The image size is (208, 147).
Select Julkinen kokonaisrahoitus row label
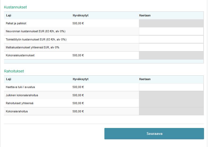22,95
